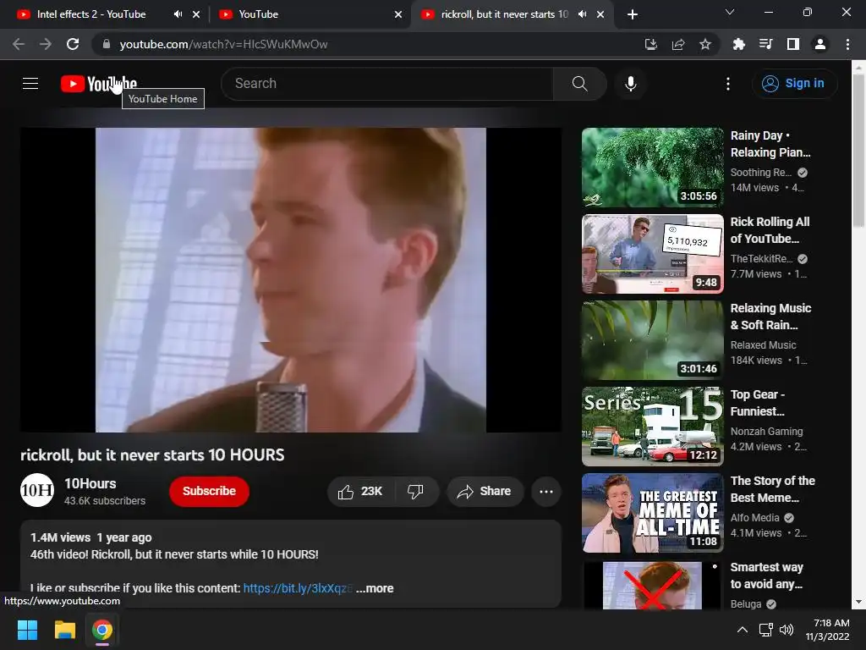Click the search magnifier button
Image resolution: width=866 pixels, height=650 pixels.
point(580,84)
